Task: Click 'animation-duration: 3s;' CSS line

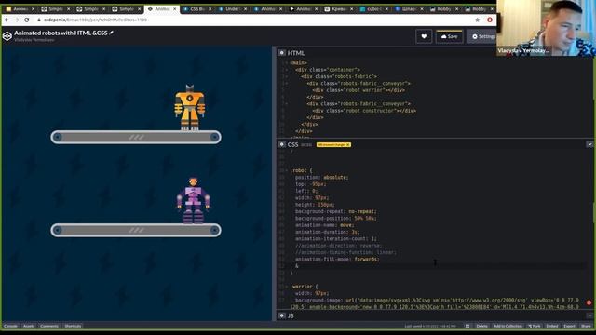Action: [327, 232]
